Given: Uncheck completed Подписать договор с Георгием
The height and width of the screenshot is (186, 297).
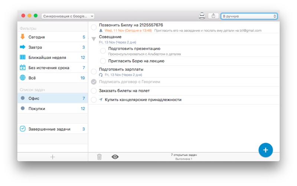Looking at the screenshot, I should click(94, 82).
